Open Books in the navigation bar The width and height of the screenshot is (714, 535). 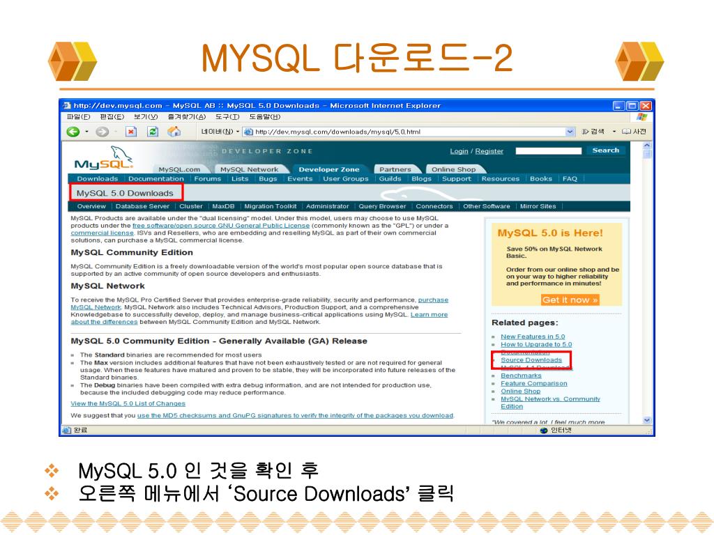click(x=540, y=179)
